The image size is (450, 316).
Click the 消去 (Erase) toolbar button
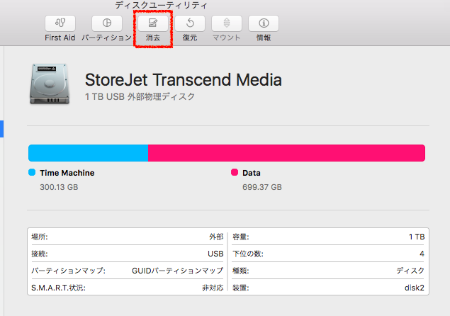coord(152,23)
